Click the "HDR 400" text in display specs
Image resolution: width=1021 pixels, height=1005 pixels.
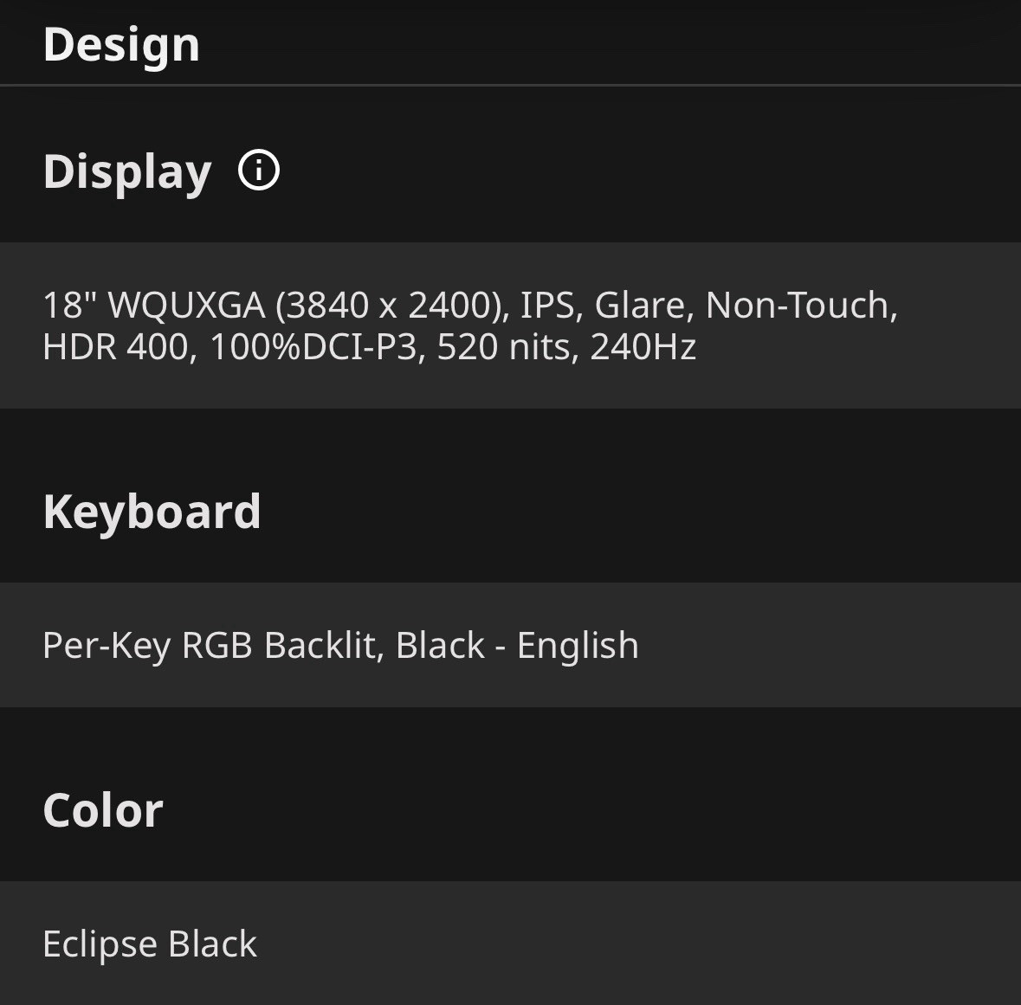tap(117, 347)
